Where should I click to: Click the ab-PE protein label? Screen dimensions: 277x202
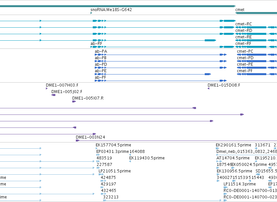(101, 71)
